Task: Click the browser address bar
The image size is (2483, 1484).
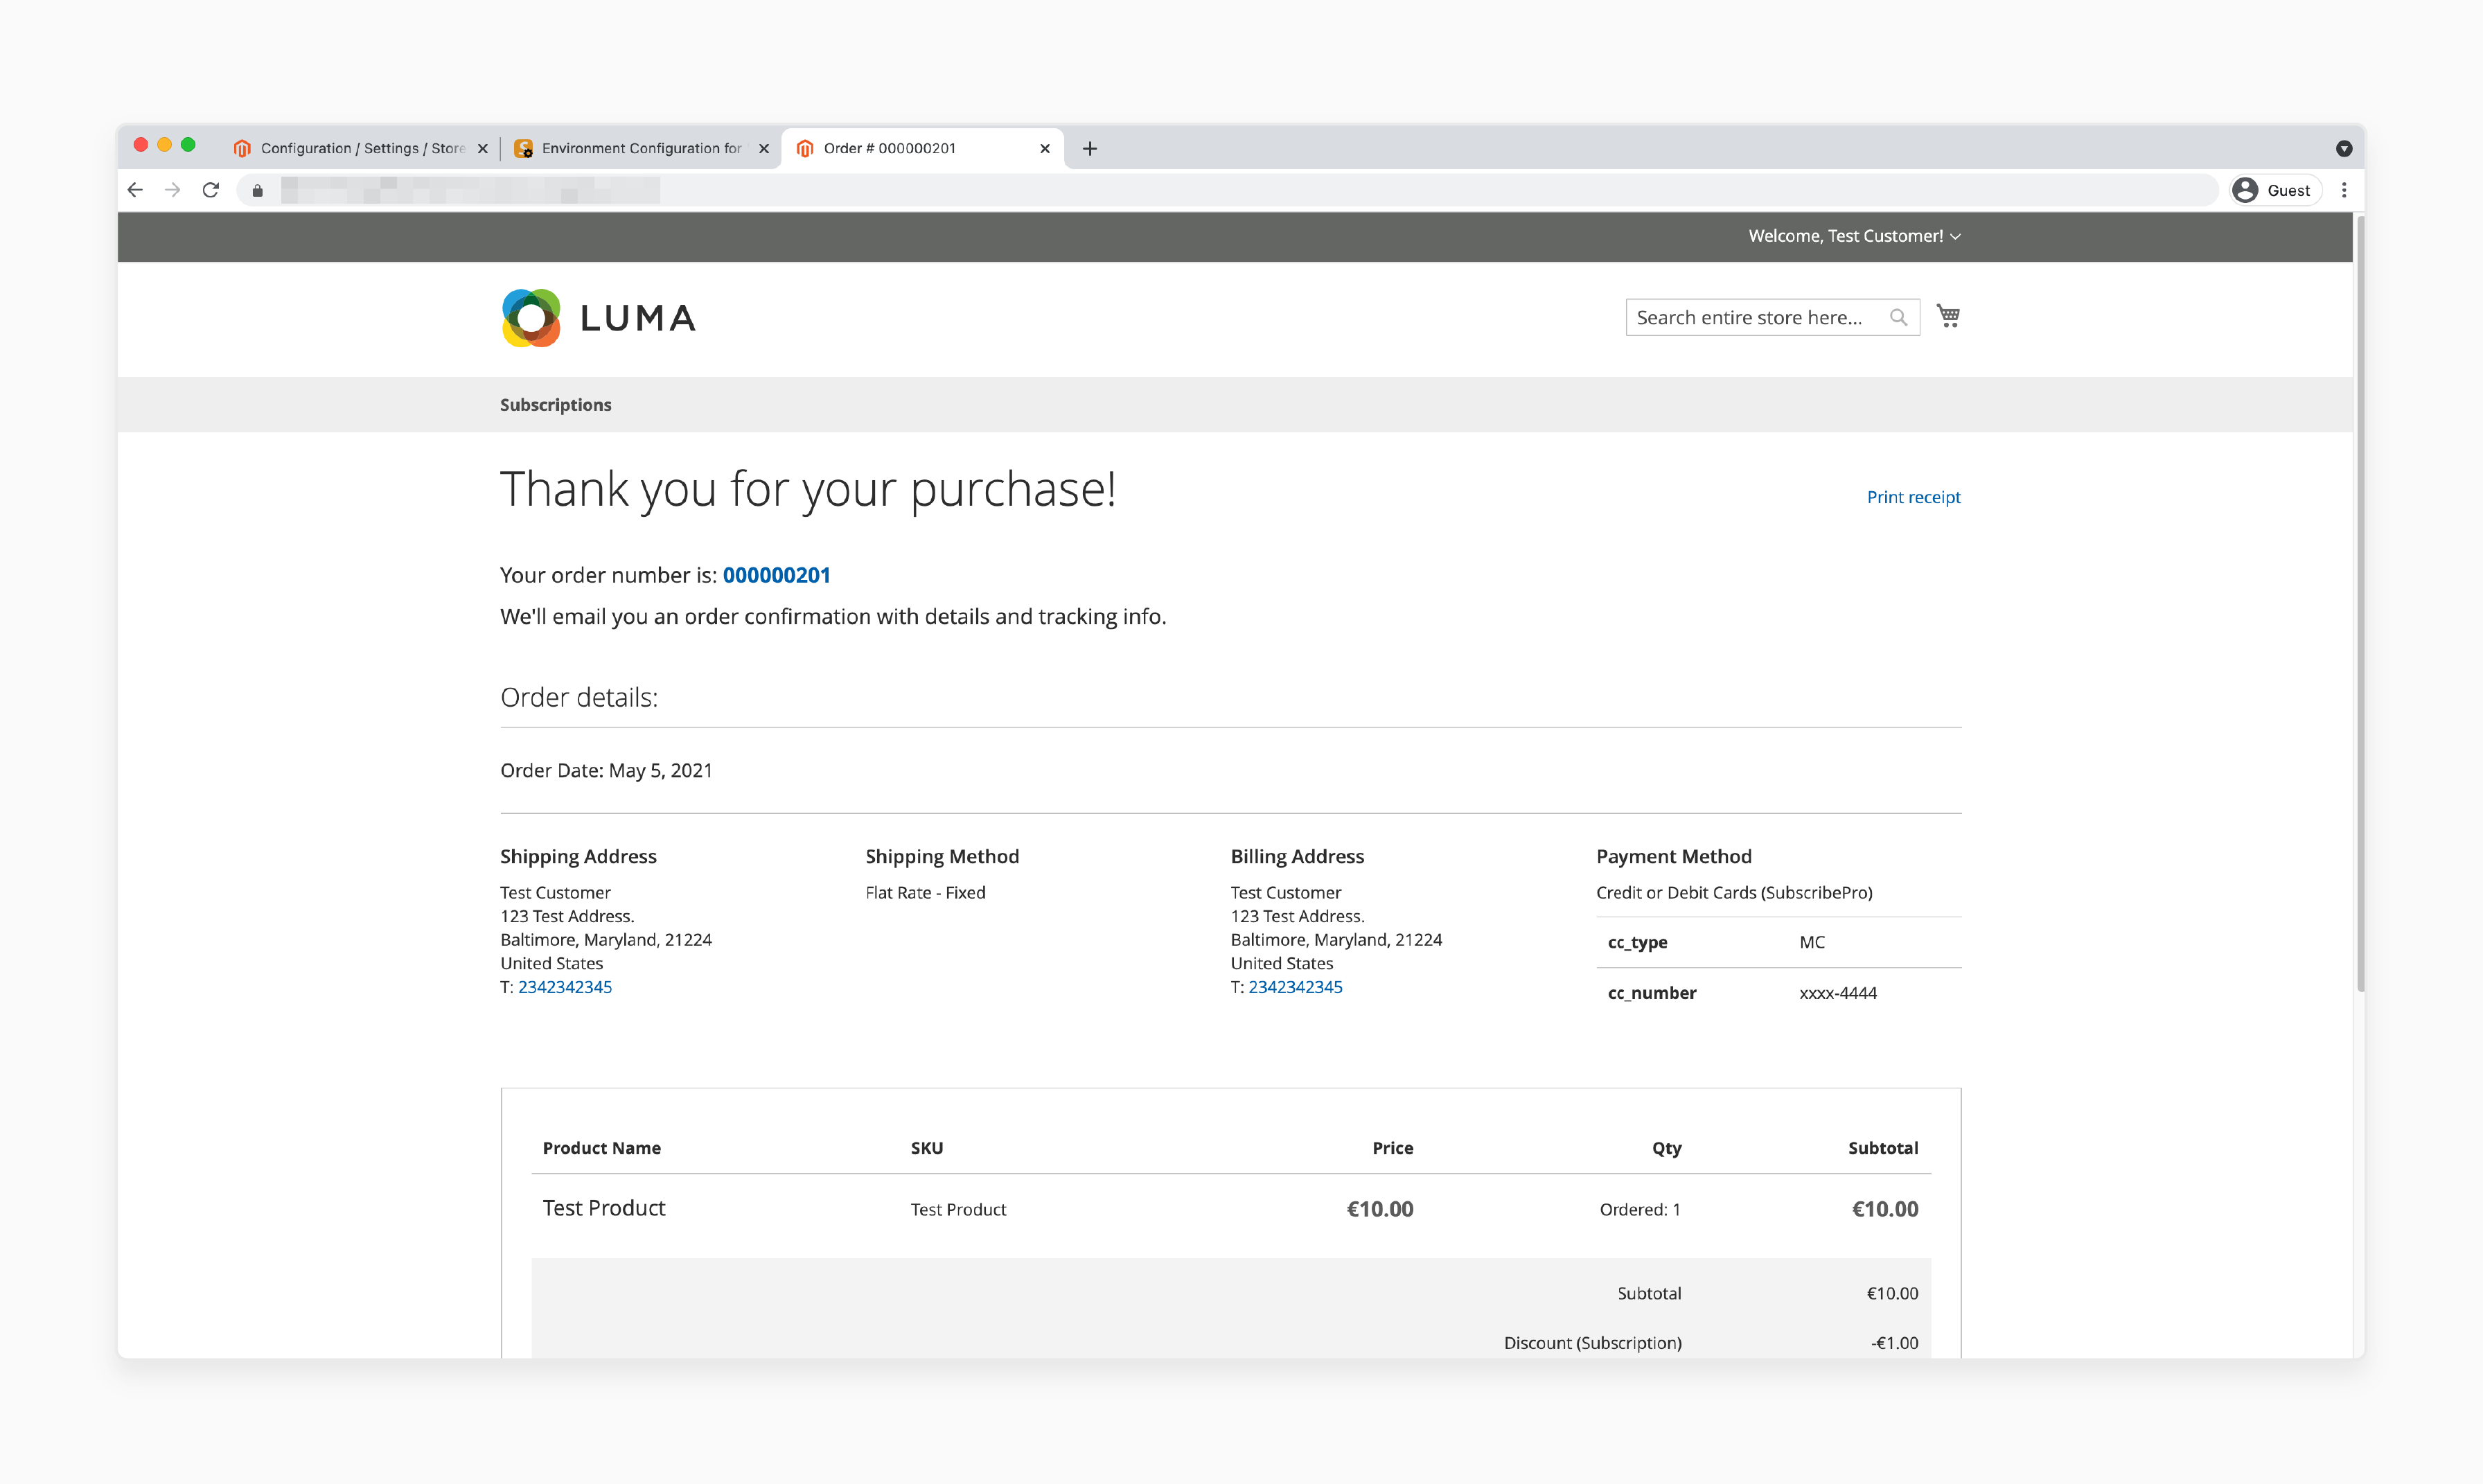Action: pyautogui.click(x=1228, y=190)
